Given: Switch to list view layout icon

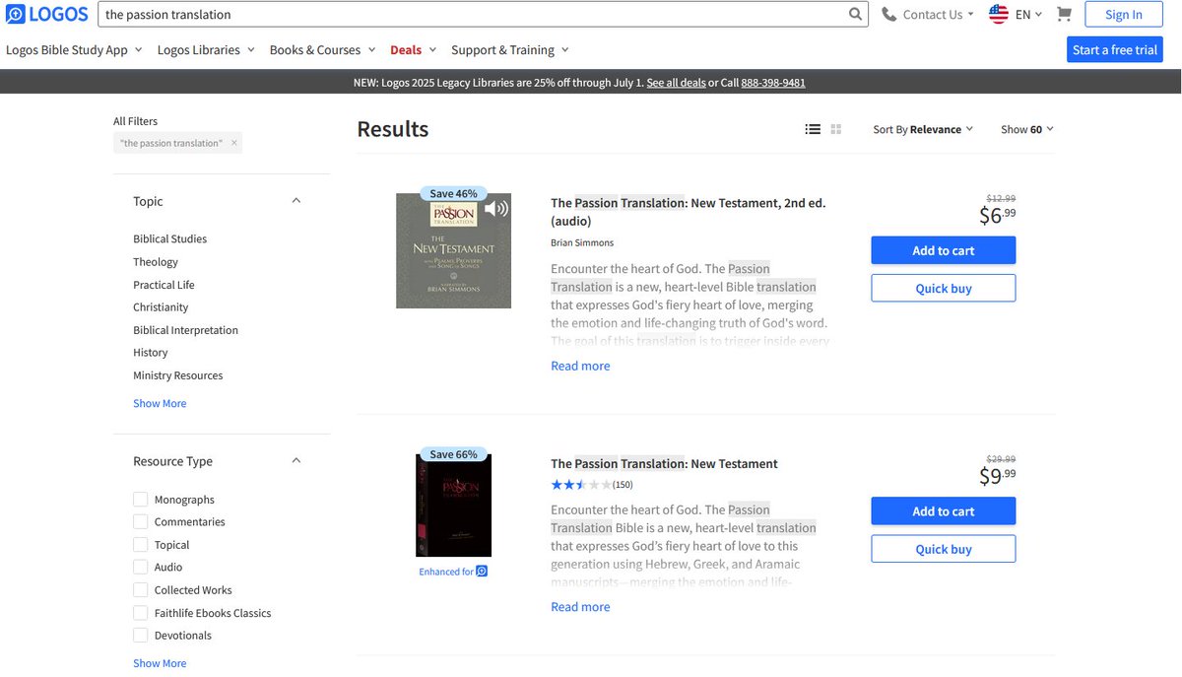Looking at the screenshot, I should tap(813, 129).
